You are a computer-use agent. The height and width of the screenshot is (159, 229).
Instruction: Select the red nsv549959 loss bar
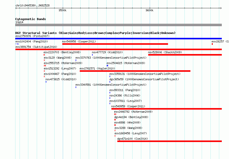(x=166, y=109)
